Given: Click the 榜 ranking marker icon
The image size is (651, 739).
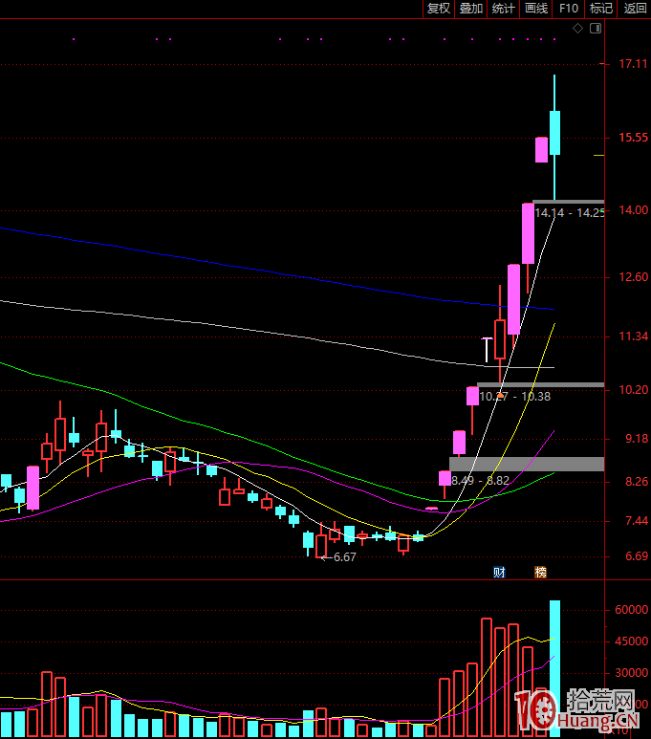Looking at the screenshot, I should click(540, 572).
